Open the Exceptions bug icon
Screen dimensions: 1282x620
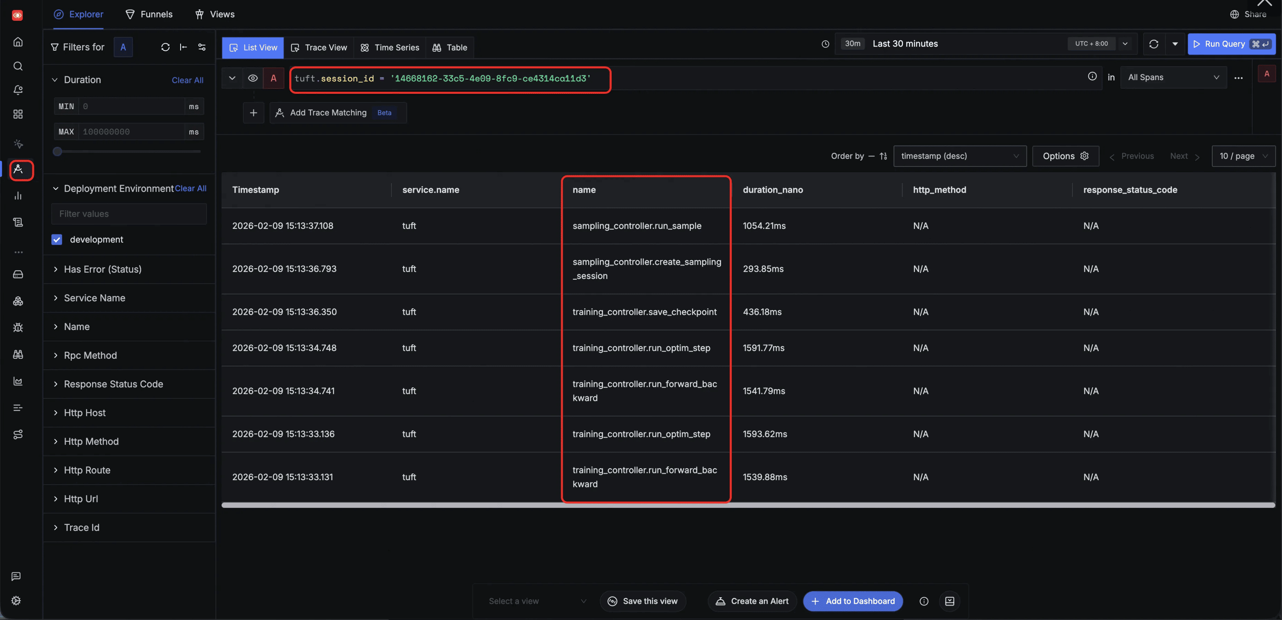18,327
